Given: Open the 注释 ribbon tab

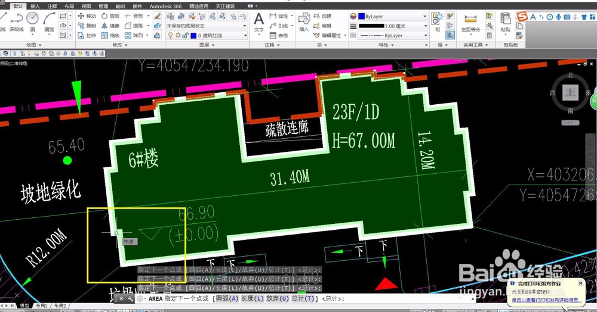Looking at the screenshot, I should (x=52, y=6).
